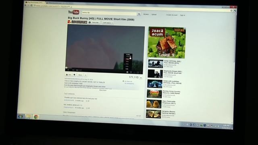Image resolution: width=258 pixels, height=145 pixels.
Task: Click the flag icon beside Share
Action: click(85, 75)
